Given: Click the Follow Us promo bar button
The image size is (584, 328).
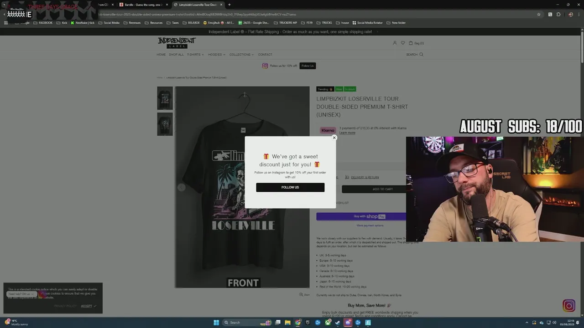Looking at the screenshot, I should coord(308,66).
